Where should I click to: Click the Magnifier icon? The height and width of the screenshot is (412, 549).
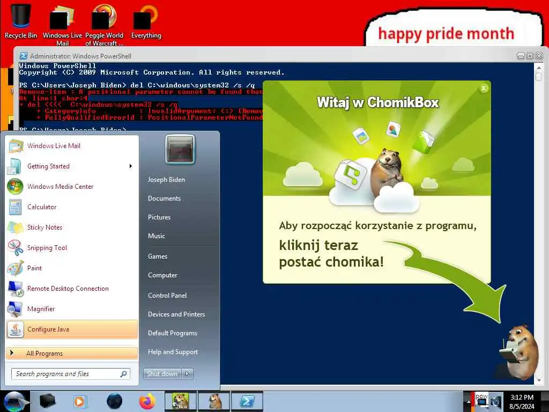coord(16,309)
